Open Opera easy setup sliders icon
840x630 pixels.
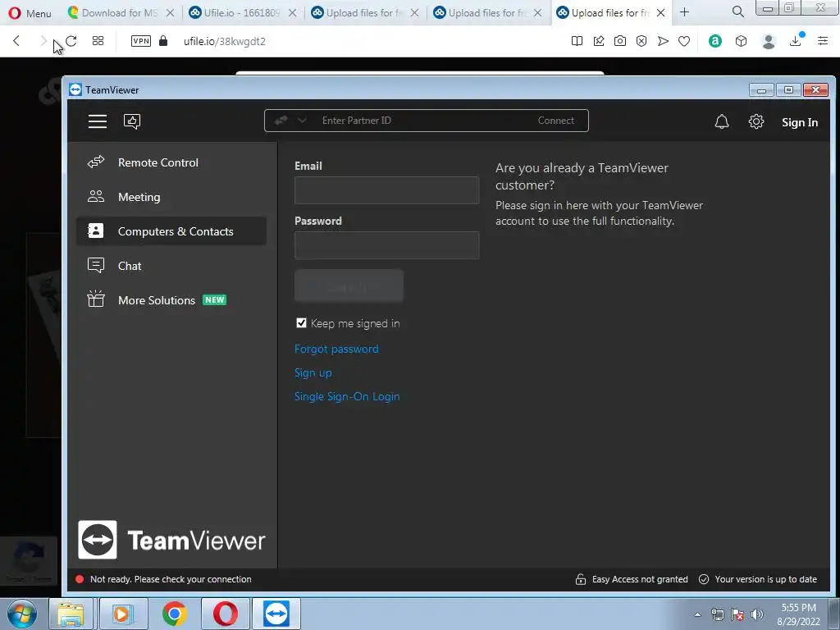coord(823,41)
